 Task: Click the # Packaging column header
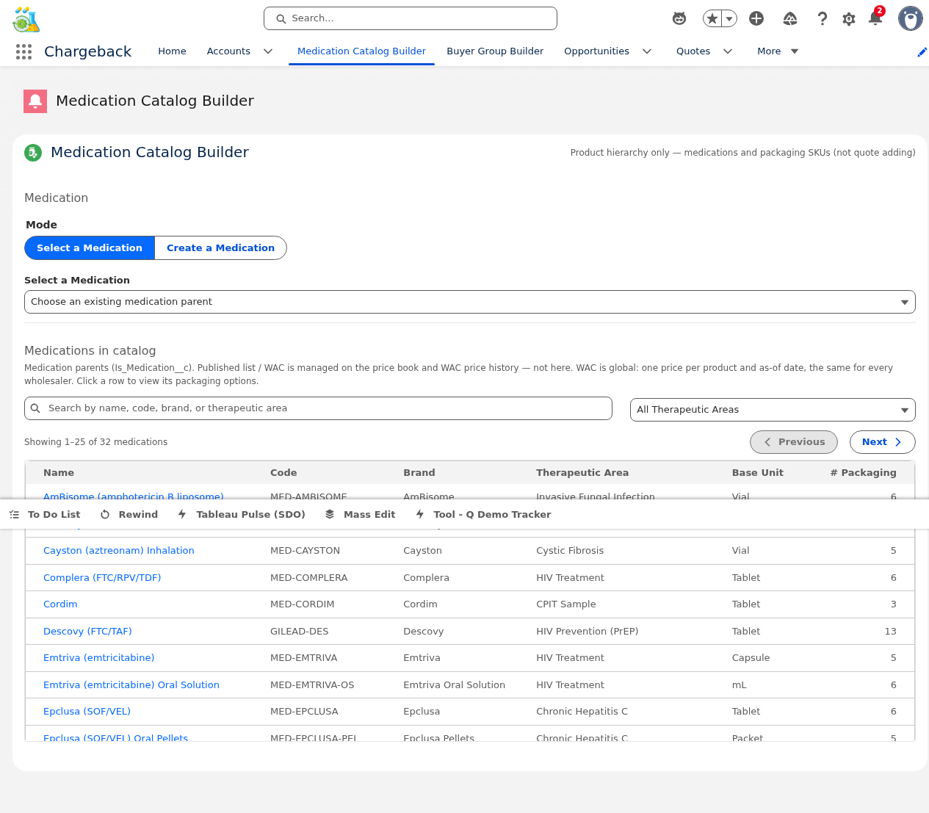tap(864, 473)
